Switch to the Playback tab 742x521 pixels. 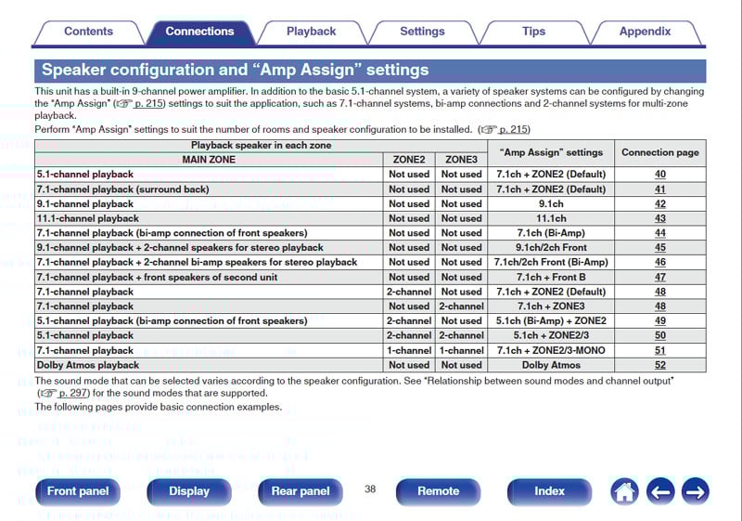tap(311, 32)
